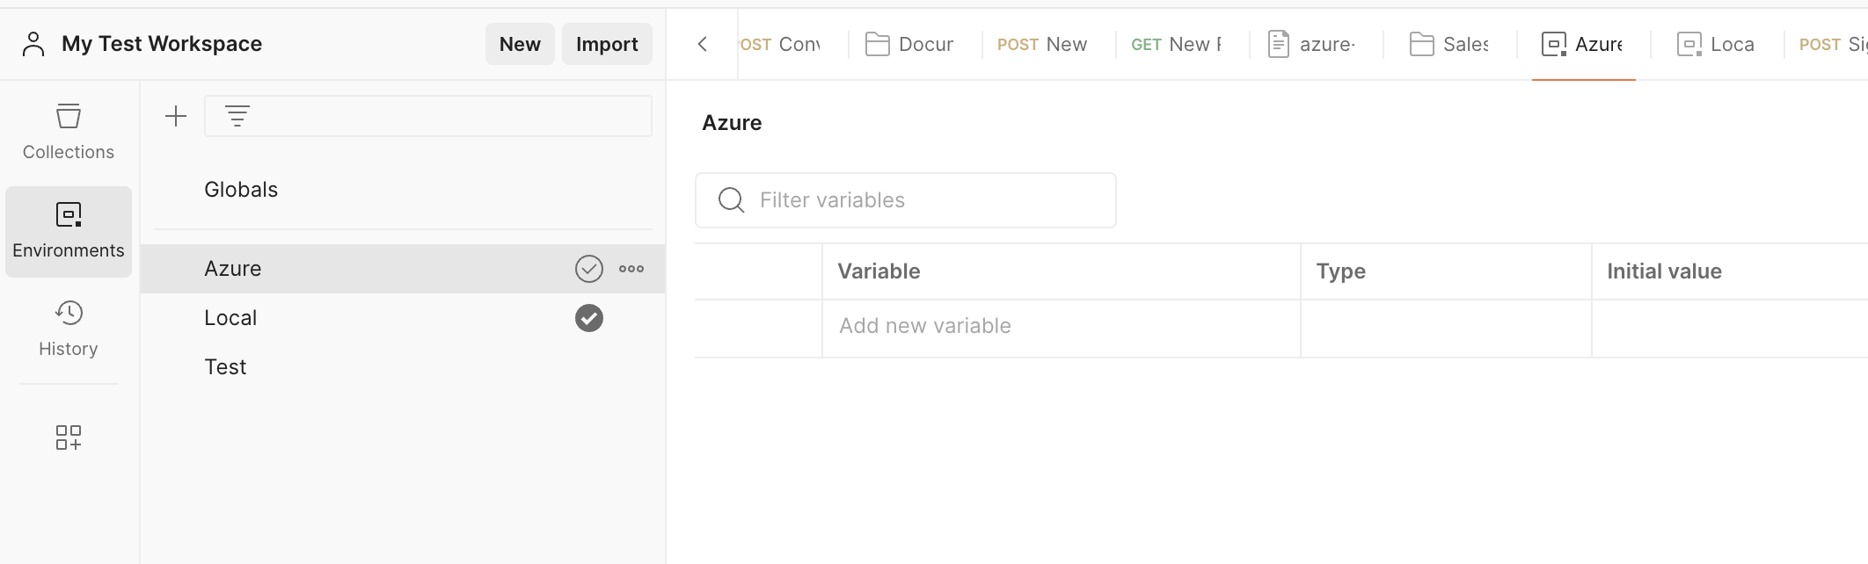Screen dimensions: 1868x564
Task: Open the configure workspace sidebar grid icon
Action: (69, 437)
